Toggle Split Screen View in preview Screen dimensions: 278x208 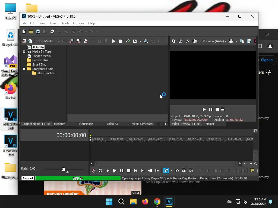[x=195, y=41]
